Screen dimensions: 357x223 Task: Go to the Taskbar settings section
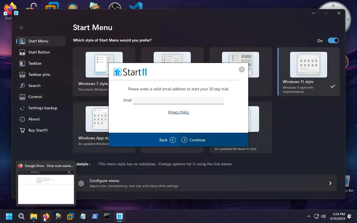pyautogui.click(x=41, y=63)
